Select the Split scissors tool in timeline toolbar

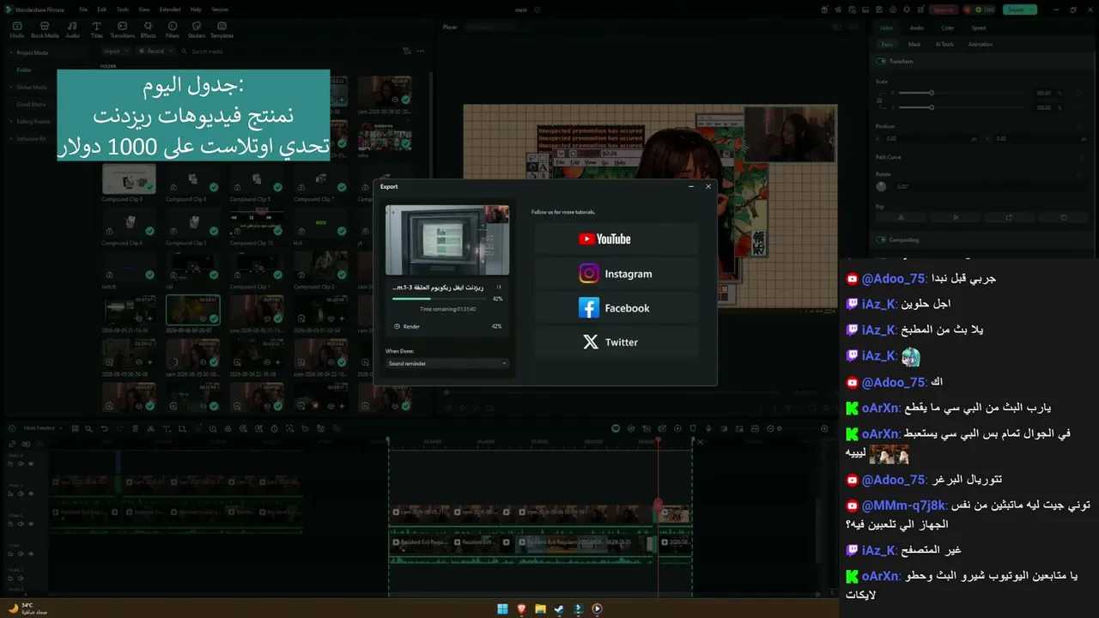151,428
